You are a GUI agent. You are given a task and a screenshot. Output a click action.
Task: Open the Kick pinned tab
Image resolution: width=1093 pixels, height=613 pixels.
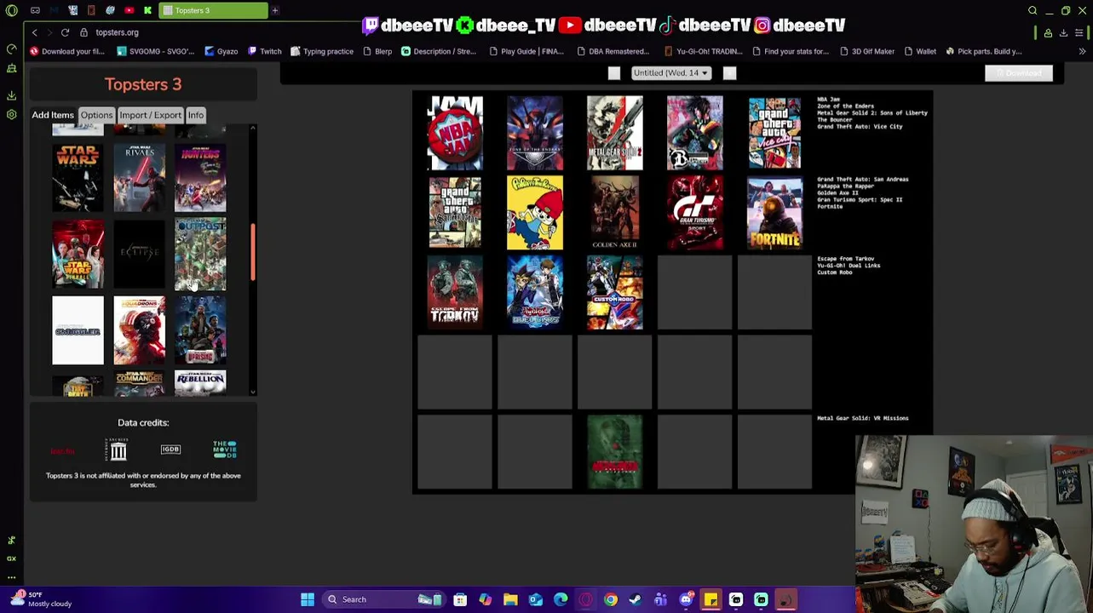pyautogui.click(x=147, y=10)
